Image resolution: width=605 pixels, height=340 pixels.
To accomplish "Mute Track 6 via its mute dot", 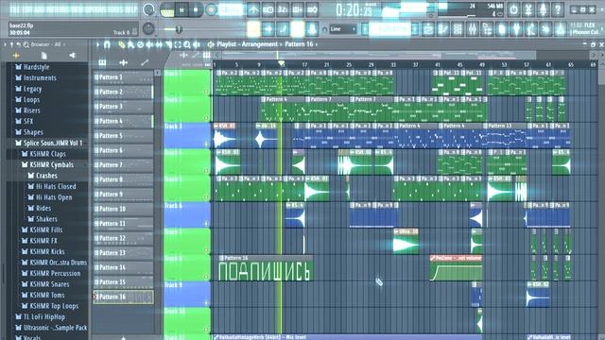I will point(206,224).
